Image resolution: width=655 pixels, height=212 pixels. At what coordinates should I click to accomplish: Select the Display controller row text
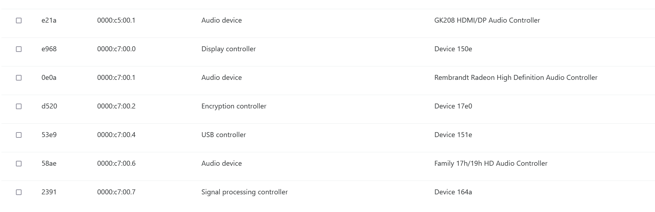(x=229, y=49)
